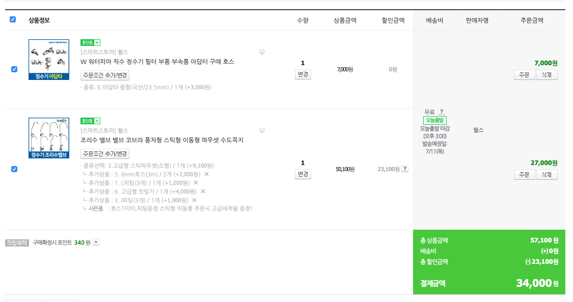This screenshot has height=302, width=573.
Task: Remove the 고급형 컷팅기 additional item
Action: pos(203,191)
